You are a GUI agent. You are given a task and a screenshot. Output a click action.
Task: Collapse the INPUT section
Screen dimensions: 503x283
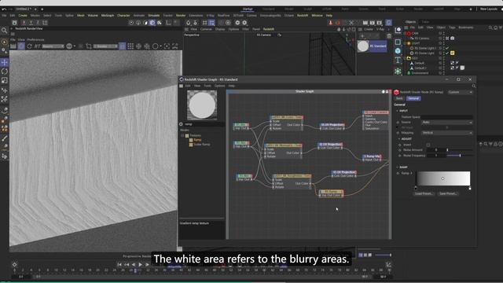(x=397, y=111)
